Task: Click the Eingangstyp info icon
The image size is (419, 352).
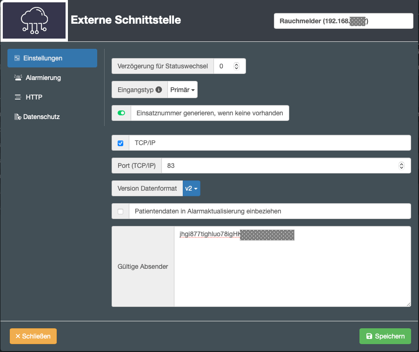Action: (x=159, y=90)
